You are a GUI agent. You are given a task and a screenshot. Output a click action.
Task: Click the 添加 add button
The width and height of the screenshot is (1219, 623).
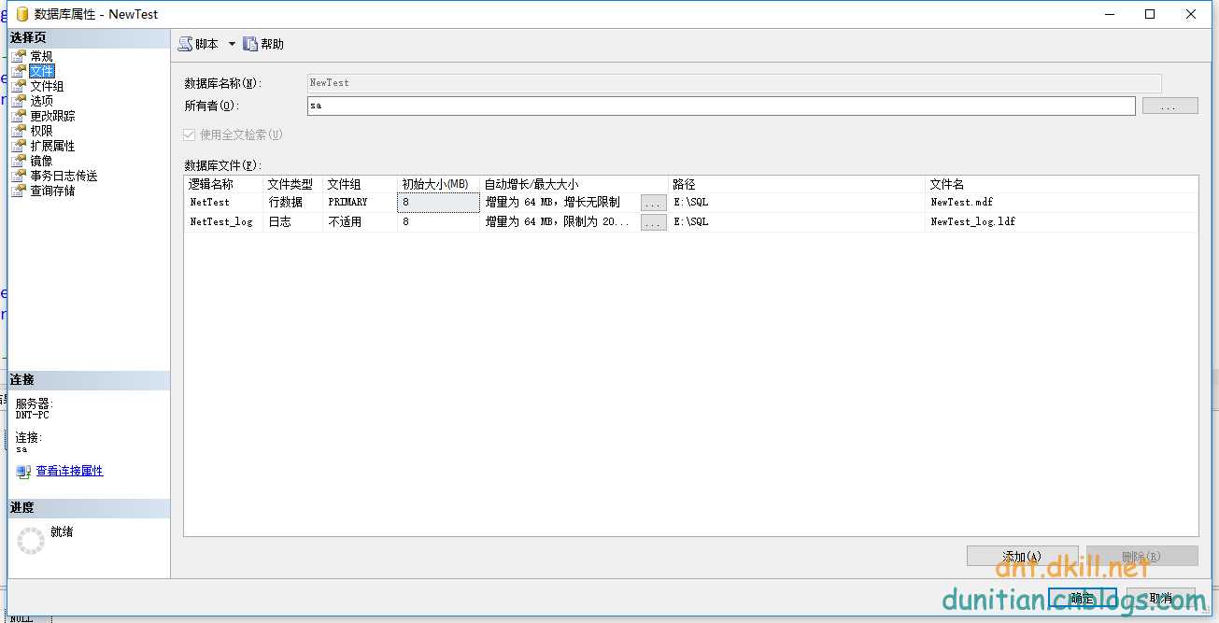click(x=1022, y=556)
